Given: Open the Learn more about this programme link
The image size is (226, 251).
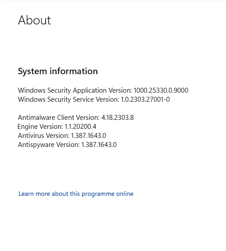Looking at the screenshot, I should coord(76,194).
